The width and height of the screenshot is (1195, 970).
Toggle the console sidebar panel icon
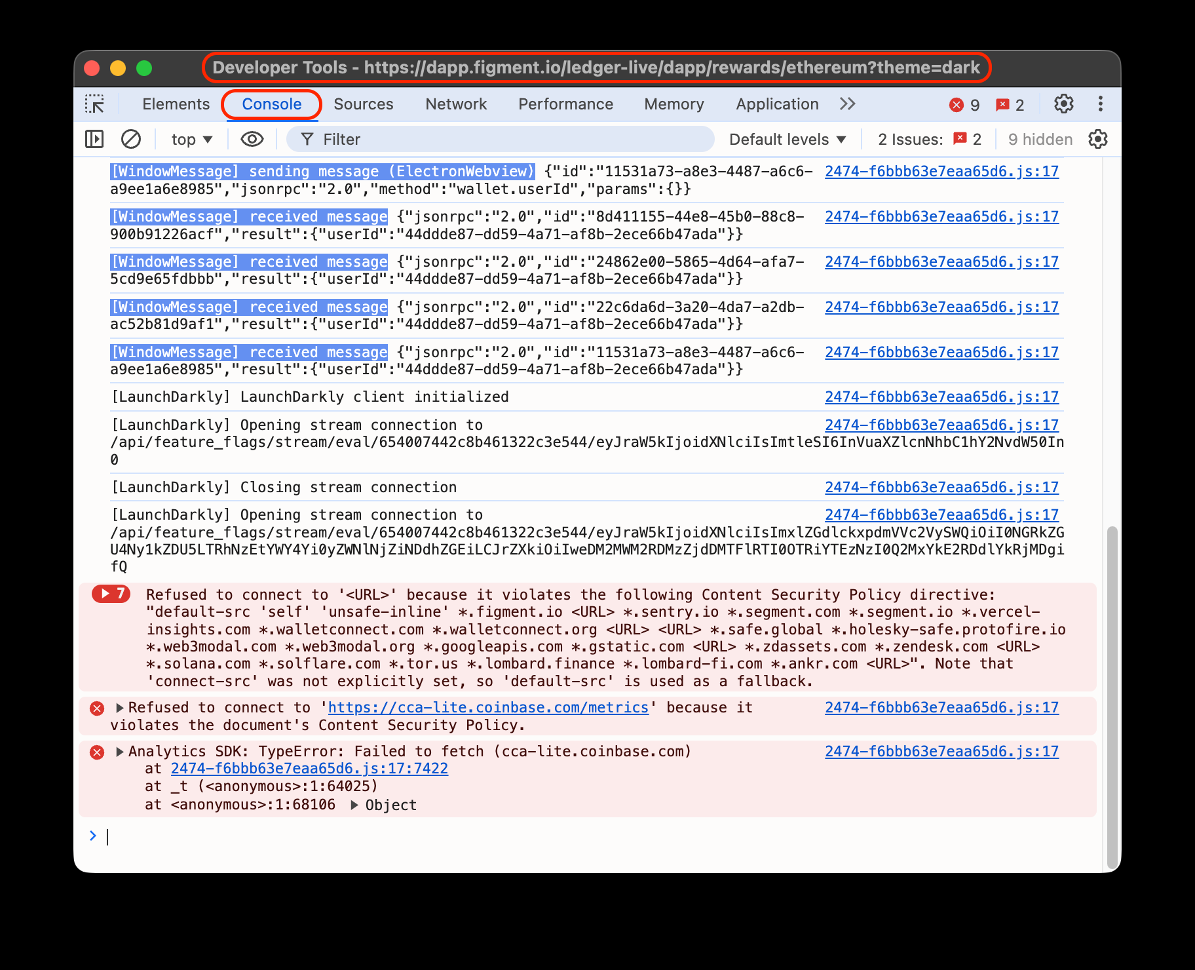(94, 139)
